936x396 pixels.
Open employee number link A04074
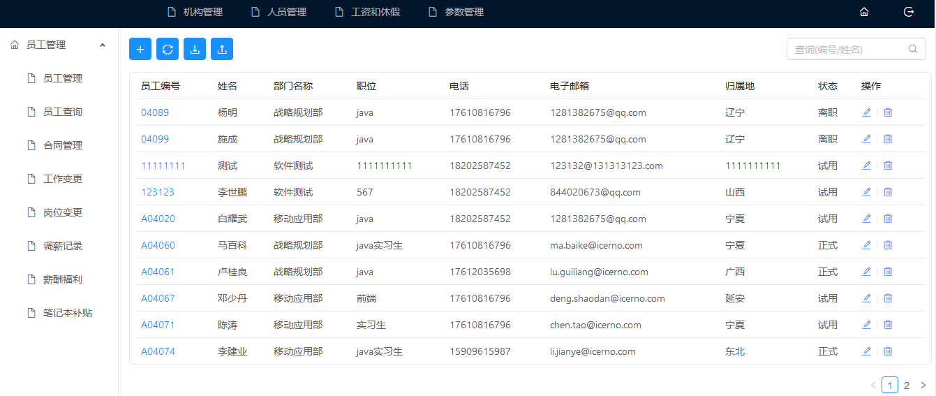(x=158, y=351)
